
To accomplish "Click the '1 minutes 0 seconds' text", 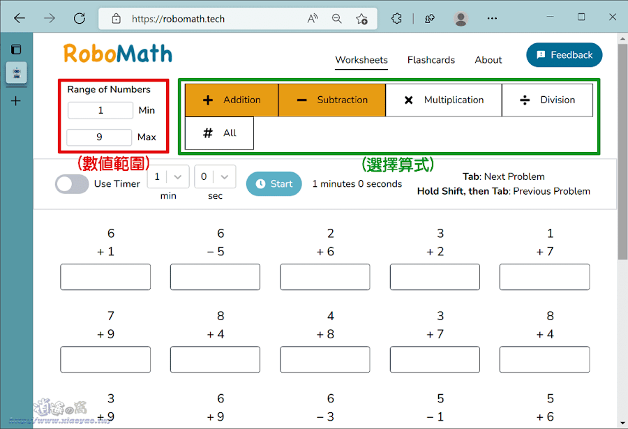I will 357,184.
